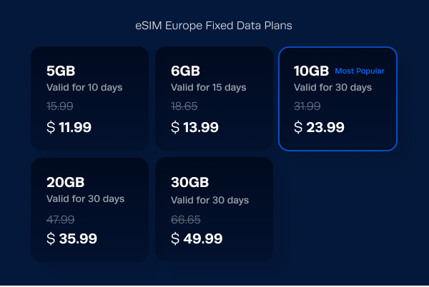
Task: Click the strikethrough 47.99 old price
Action: pyautogui.click(x=61, y=219)
